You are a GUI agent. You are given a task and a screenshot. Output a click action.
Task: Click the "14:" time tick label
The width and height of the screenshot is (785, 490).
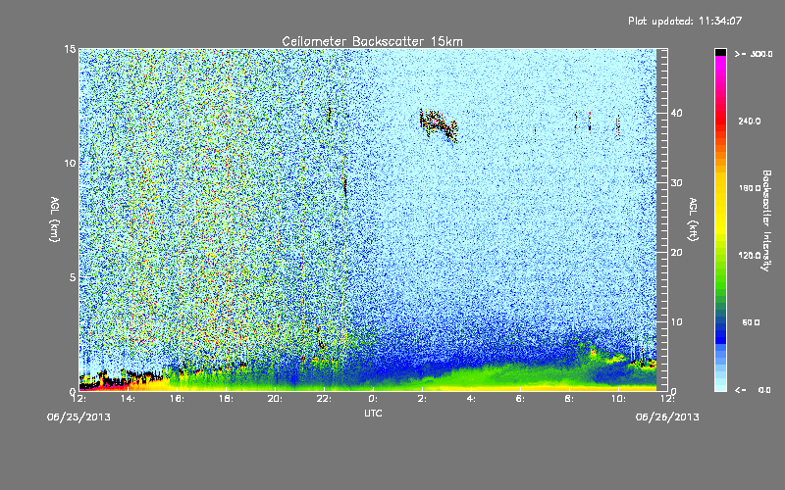[129, 399]
